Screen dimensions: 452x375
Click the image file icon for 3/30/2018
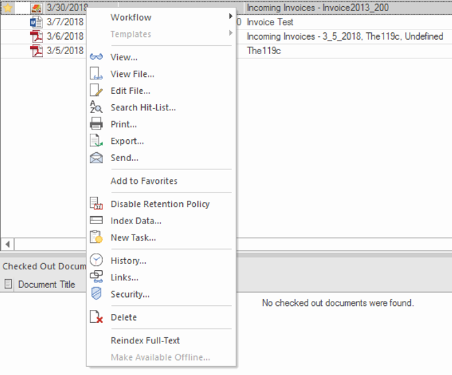pyautogui.click(x=36, y=8)
